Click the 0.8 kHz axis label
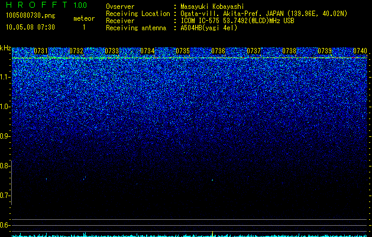The image size is (372, 237). coord(5,166)
